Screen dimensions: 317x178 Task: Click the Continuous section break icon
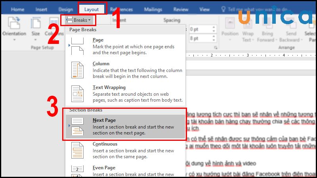77,150
